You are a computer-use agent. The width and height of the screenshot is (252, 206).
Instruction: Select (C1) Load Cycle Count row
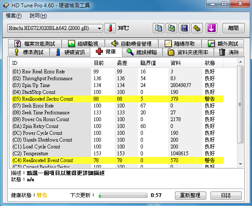(118, 147)
